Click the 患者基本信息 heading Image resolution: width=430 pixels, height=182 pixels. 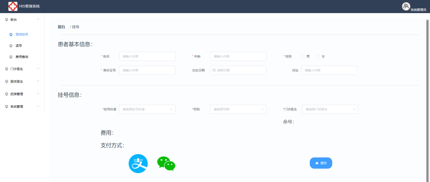click(x=75, y=44)
